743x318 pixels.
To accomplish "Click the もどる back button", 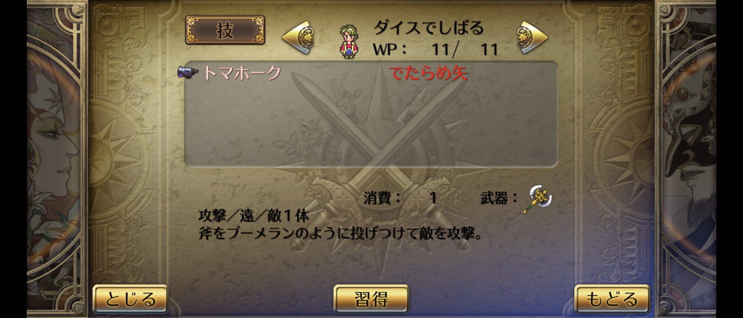I will tap(612, 299).
